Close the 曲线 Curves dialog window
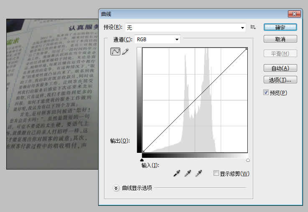 coord(294,14)
